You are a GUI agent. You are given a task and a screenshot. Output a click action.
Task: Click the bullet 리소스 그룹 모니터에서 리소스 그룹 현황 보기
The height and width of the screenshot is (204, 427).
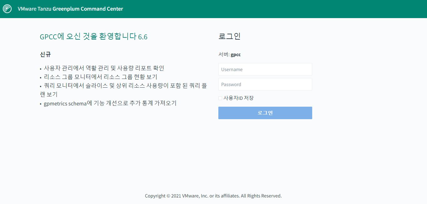(100, 77)
